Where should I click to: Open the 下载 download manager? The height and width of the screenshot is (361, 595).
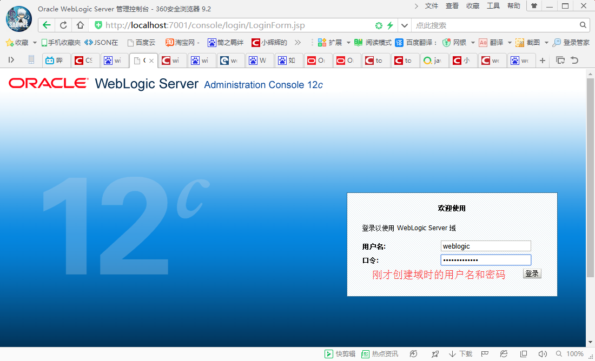click(460, 354)
